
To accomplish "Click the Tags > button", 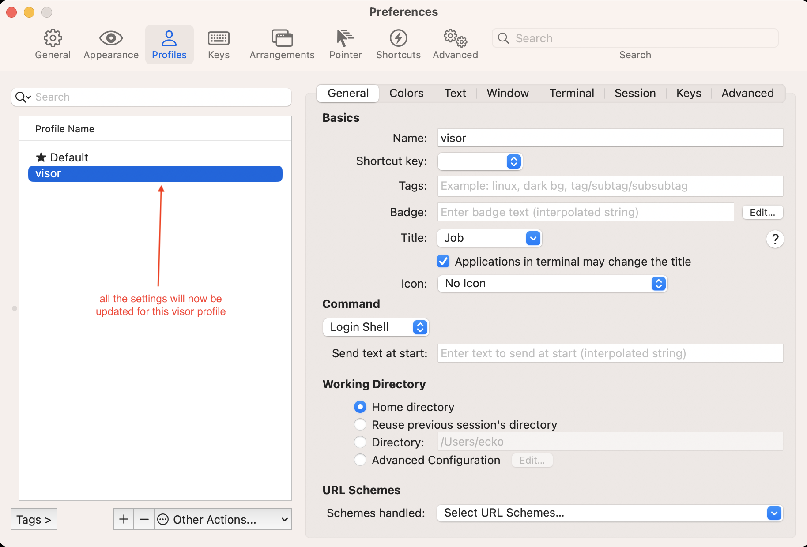I will point(34,519).
